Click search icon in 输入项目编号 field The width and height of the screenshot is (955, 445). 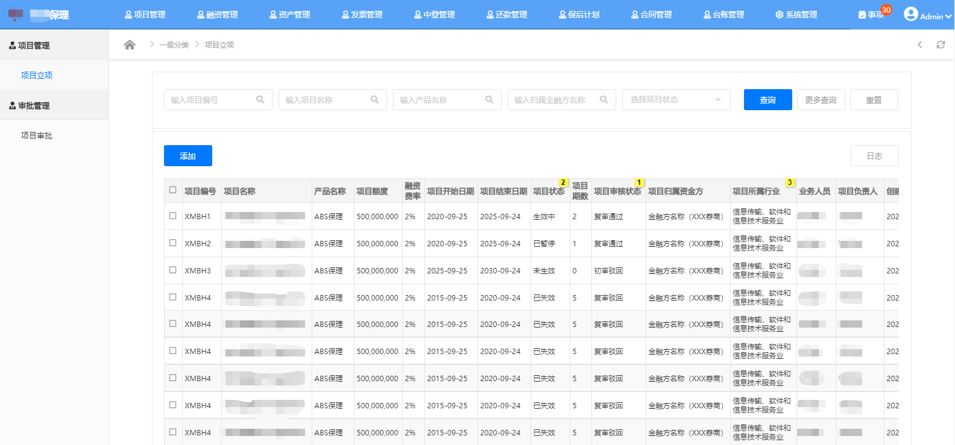[x=260, y=100]
